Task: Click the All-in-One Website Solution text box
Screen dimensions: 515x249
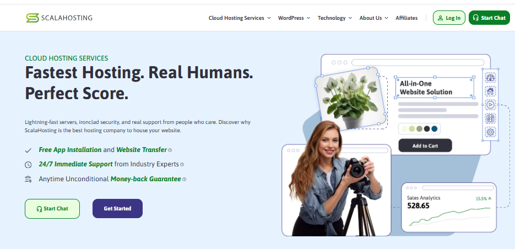Action: pyautogui.click(x=435, y=88)
